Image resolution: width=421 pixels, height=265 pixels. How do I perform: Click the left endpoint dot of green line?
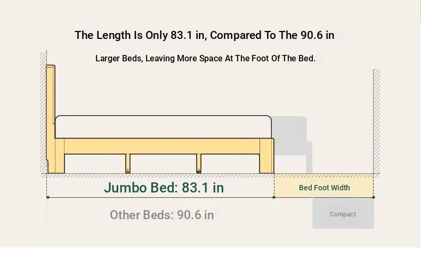(x=48, y=197)
